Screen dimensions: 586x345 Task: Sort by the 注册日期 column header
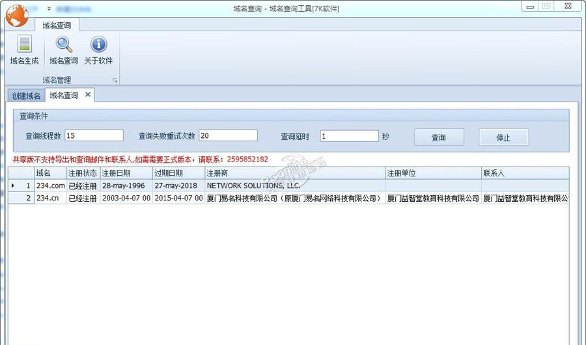(126, 173)
